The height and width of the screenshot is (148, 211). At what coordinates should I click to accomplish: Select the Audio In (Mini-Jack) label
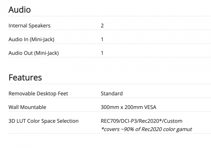tap(31, 39)
